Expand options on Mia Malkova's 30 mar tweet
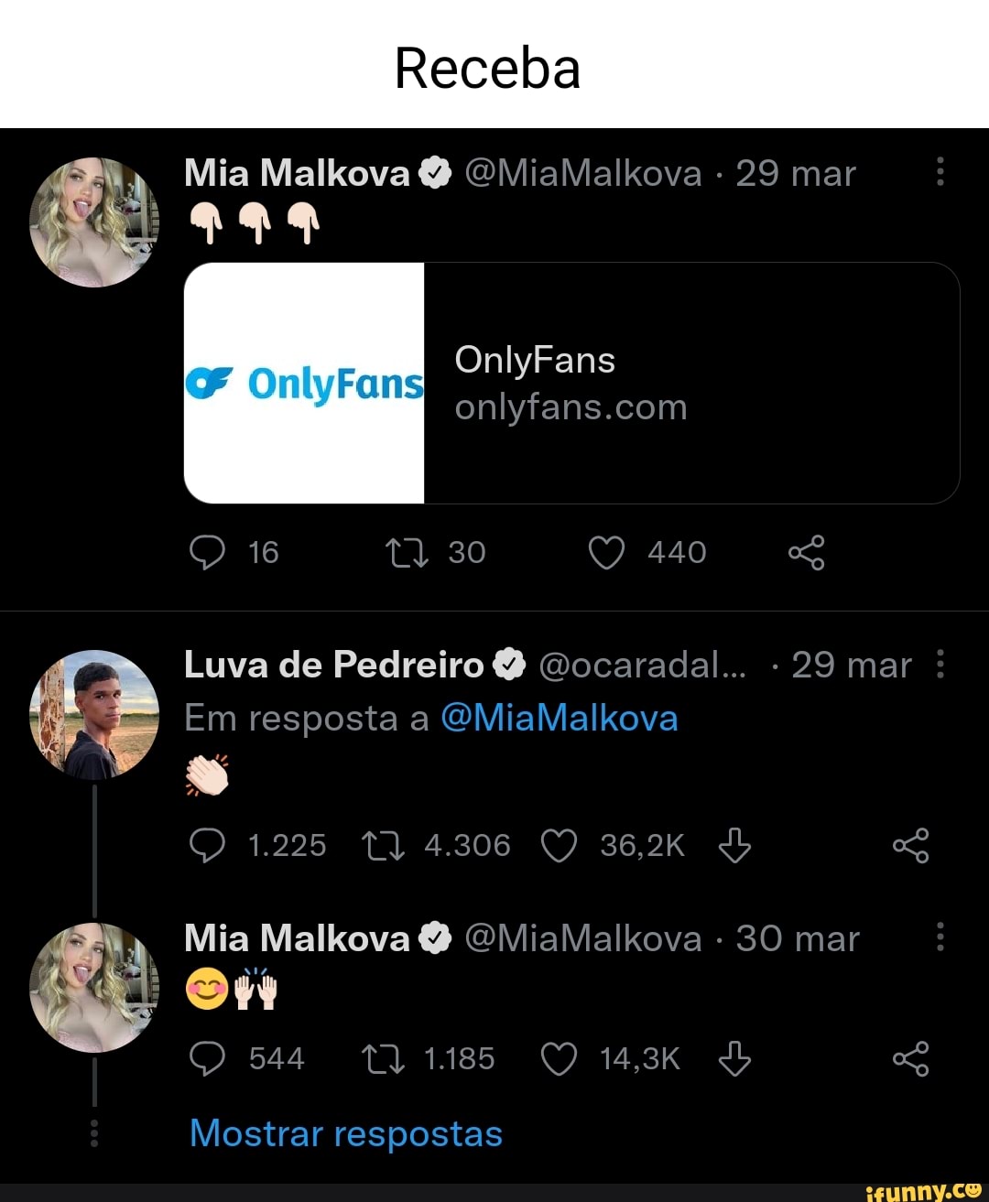 pyautogui.click(x=940, y=937)
